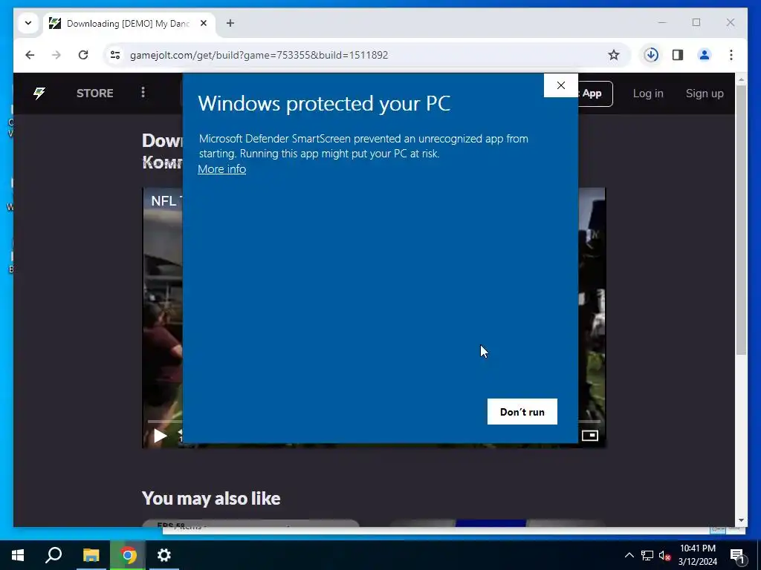Screen dimensions: 761x570
Task: Reload the Game Jolt page
Action: [x=83, y=55]
